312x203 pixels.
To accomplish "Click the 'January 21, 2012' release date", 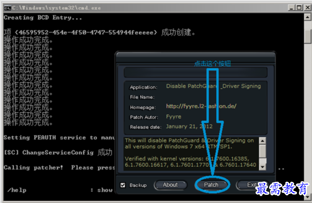I will (189, 126).
